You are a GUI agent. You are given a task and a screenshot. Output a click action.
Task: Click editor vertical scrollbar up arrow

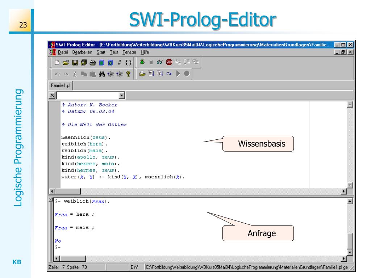click(350, 105)
